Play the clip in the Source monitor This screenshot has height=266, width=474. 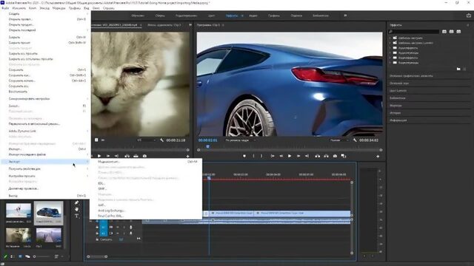click(x=99, y=156)
